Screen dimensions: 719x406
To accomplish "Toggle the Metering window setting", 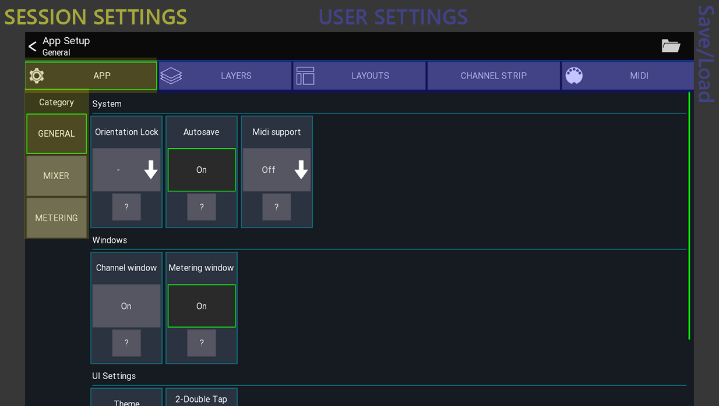I will tap(202, 306).
